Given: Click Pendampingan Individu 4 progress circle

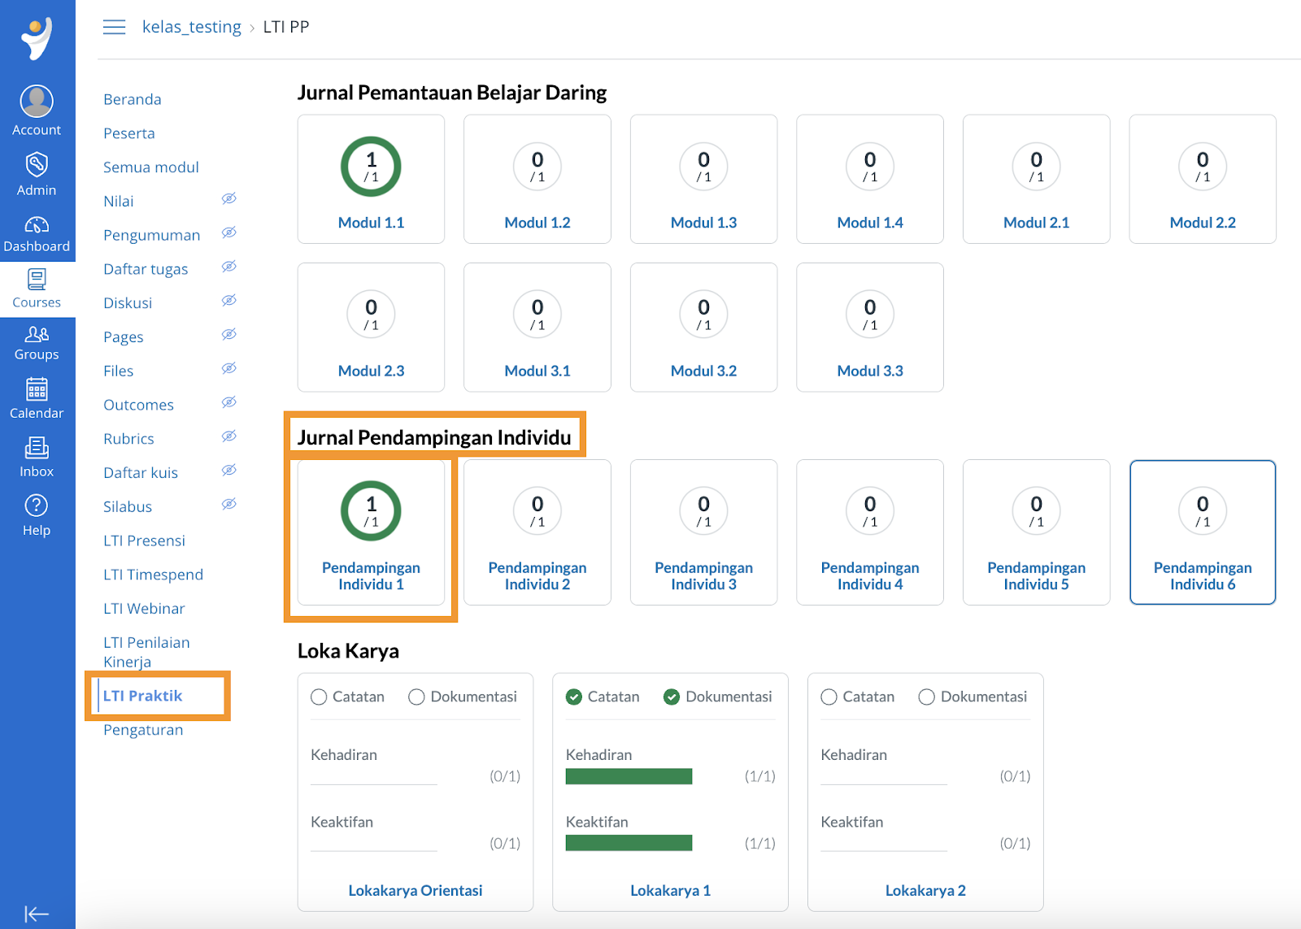Looking at the screenshot, I should [870, 511].
